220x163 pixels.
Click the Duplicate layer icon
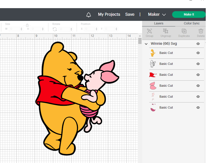(x=184, y=31)
